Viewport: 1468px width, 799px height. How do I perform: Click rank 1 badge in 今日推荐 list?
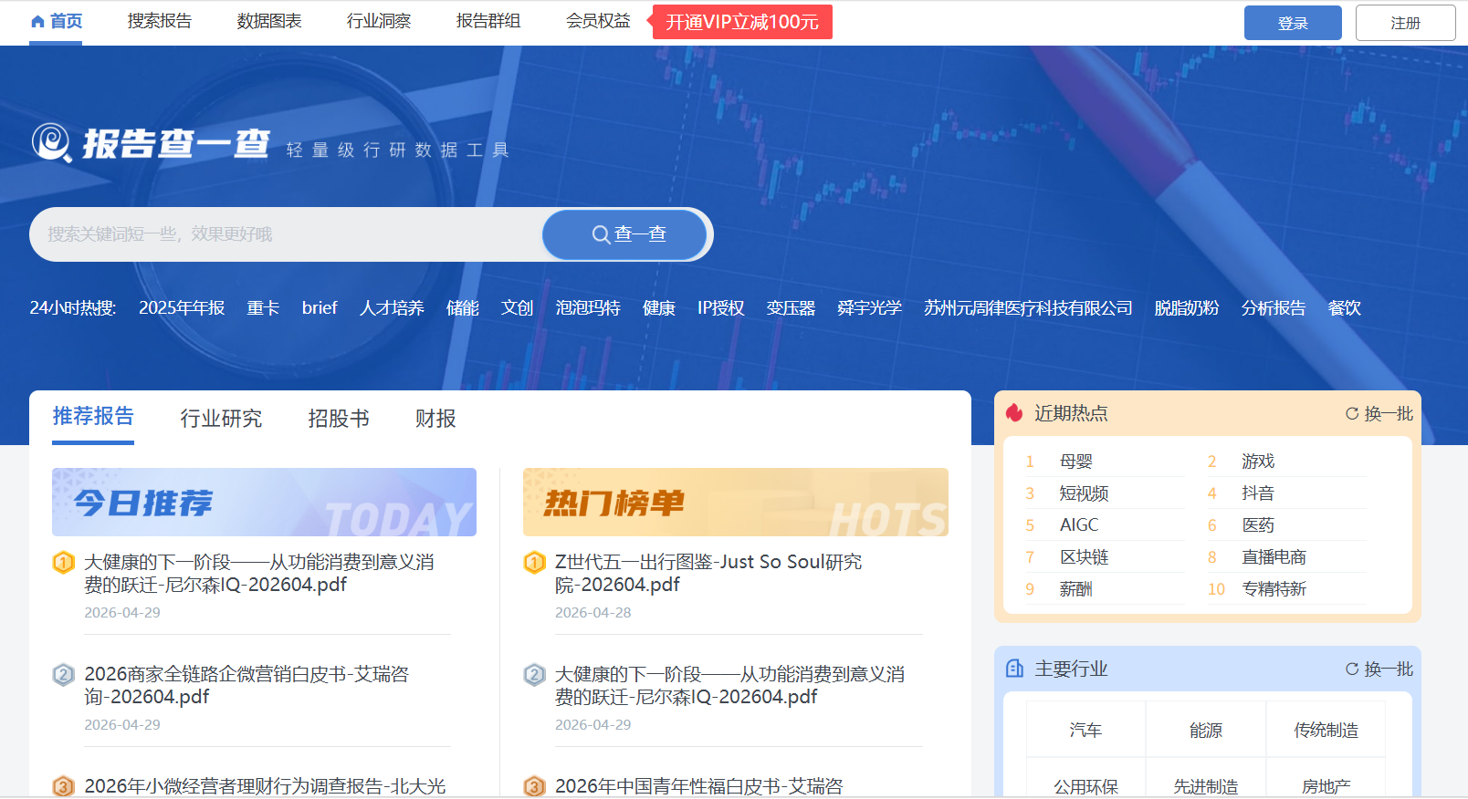[63, 563]
